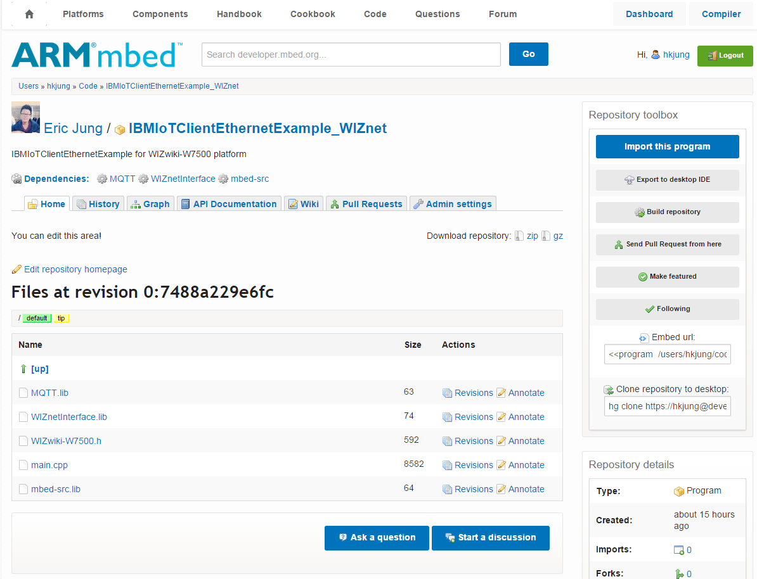Click the Revisions icon in the MQTT.lib row
This screenshot has height=579, width=757.
(x=447, y=393)
